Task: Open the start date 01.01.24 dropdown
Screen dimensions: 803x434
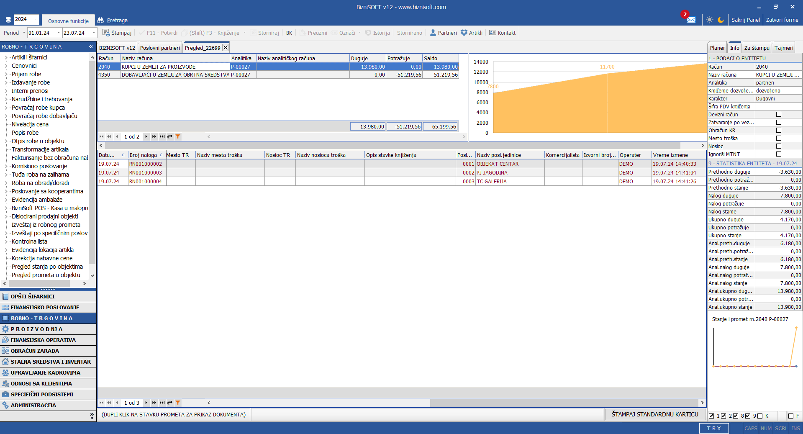Action: tap(59, 33)
